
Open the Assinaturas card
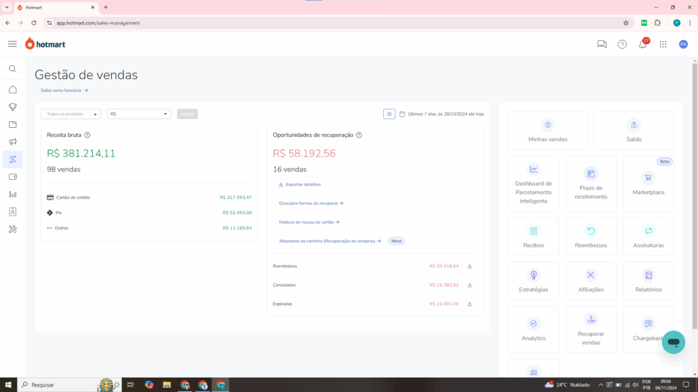point(648,236)
